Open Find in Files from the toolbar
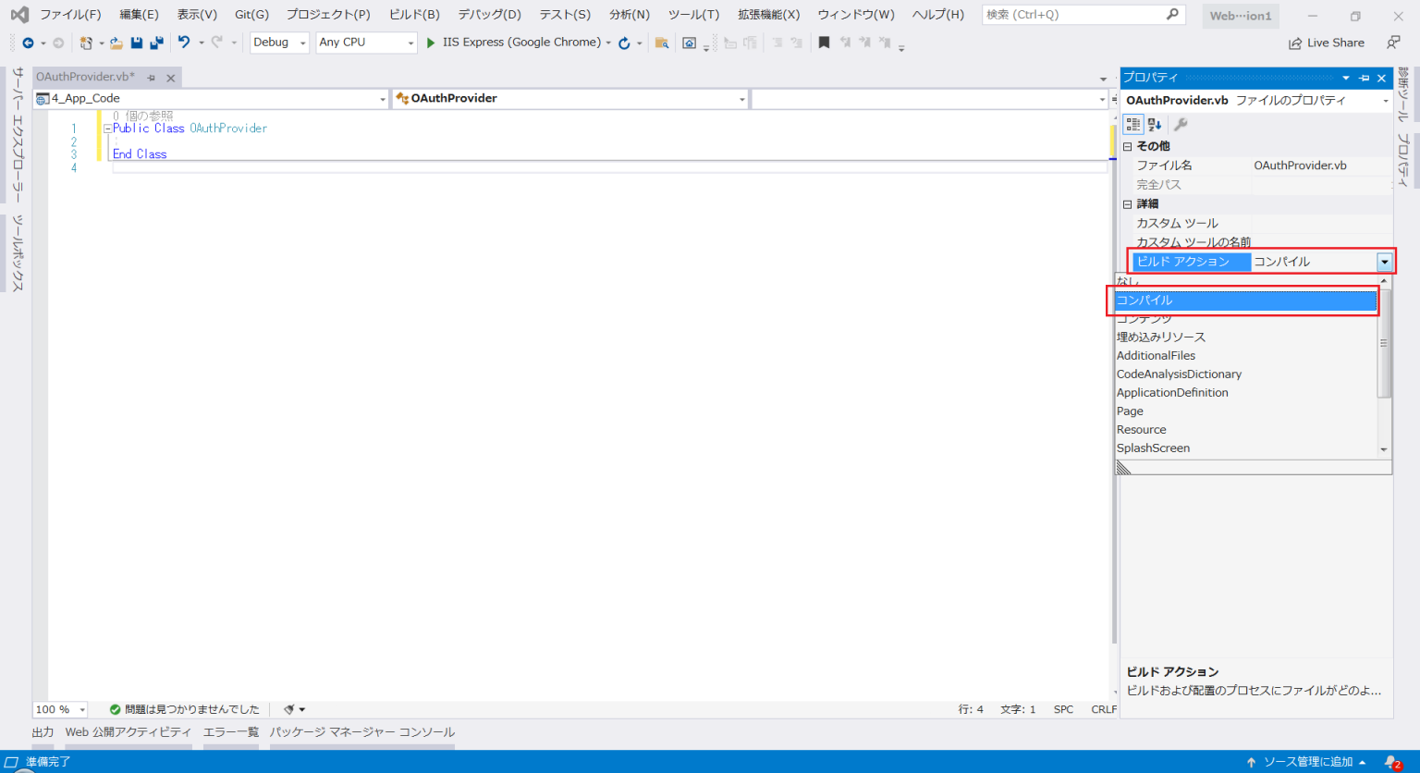 click(x=663, y=43)
